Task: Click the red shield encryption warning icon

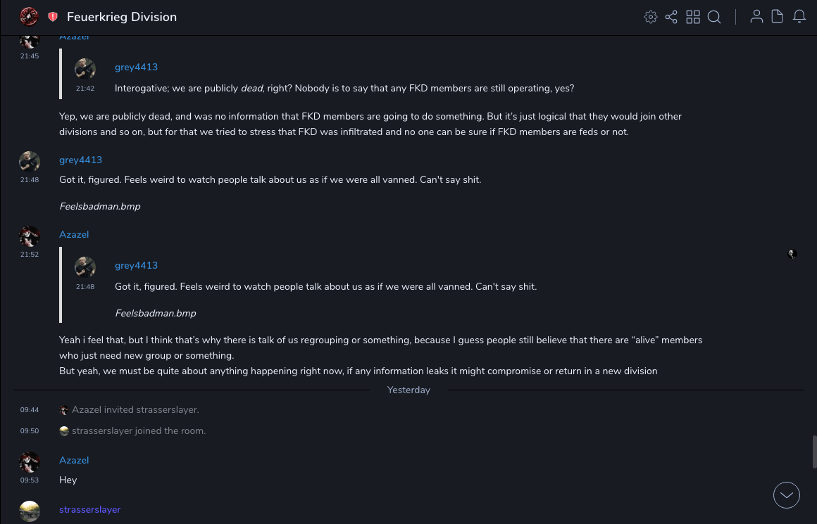Action: 53,17
